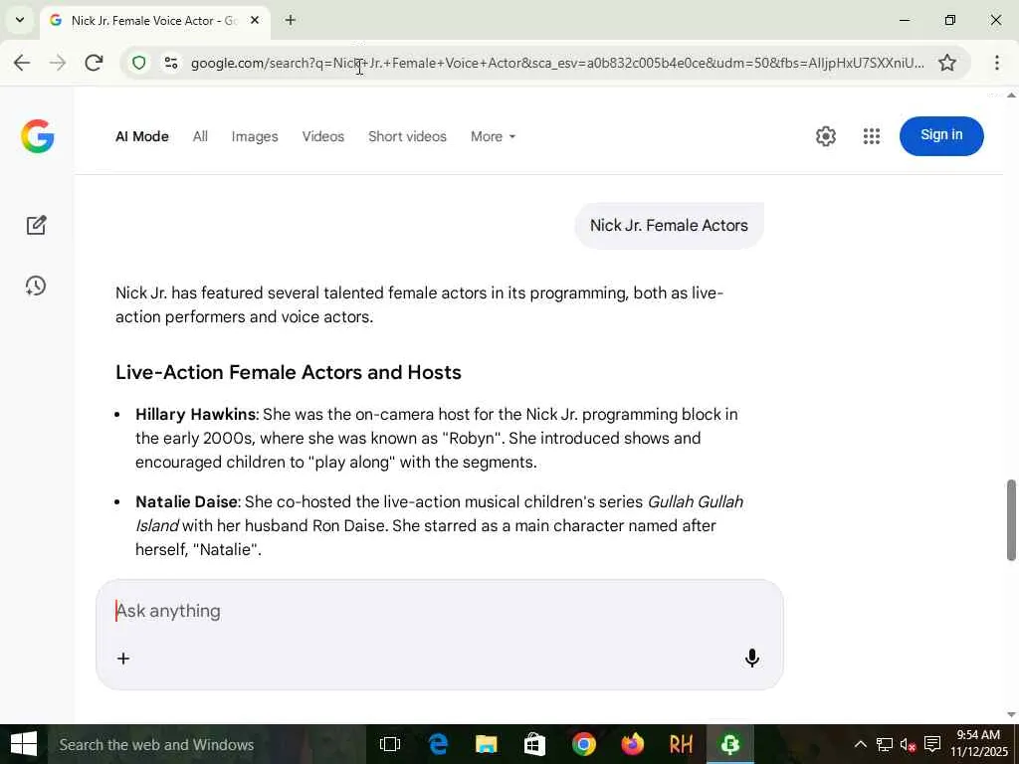Switch to the All results tab
This screenshot has width=1019, height=764.
tap(200, 136)
